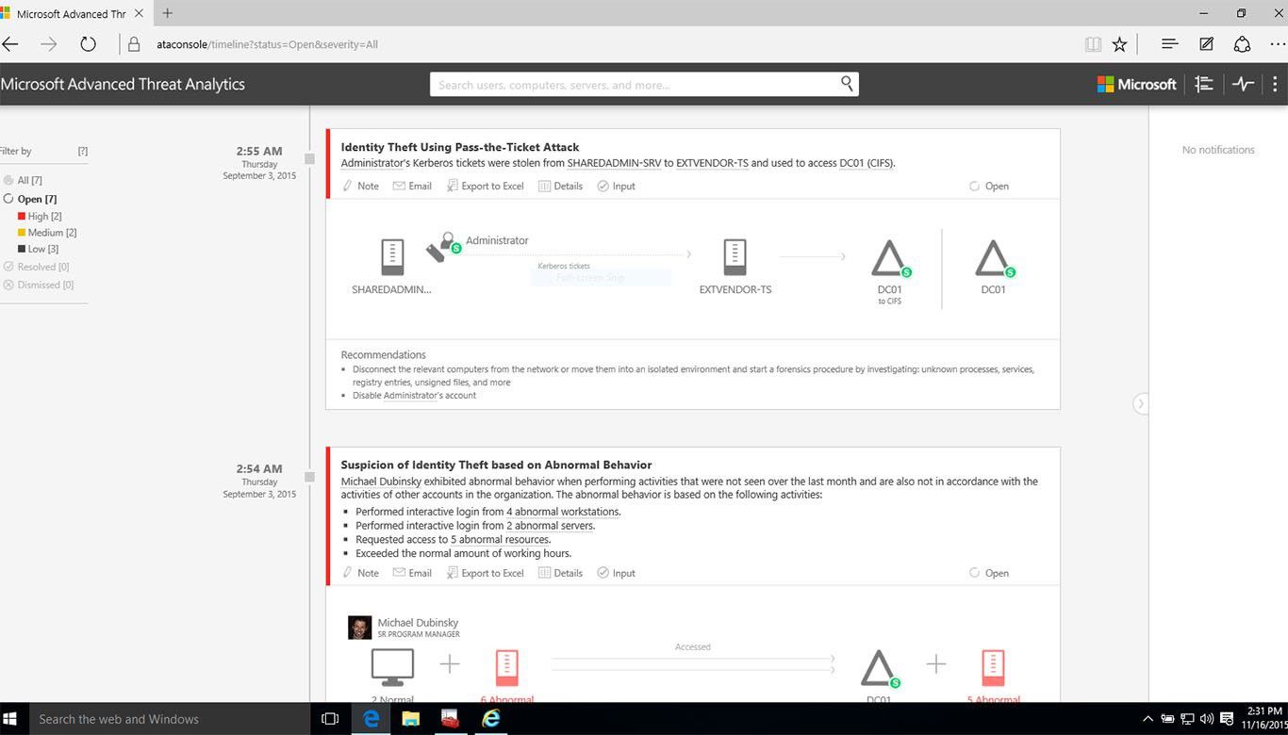Image resolution: width=1288 pixels, height=735 pixels.
Task: Select the All [7] filter
Action: (x=28, y=180)
